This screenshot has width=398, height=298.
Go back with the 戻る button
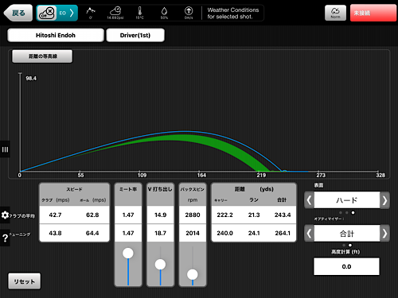click(x=18, y=13)
